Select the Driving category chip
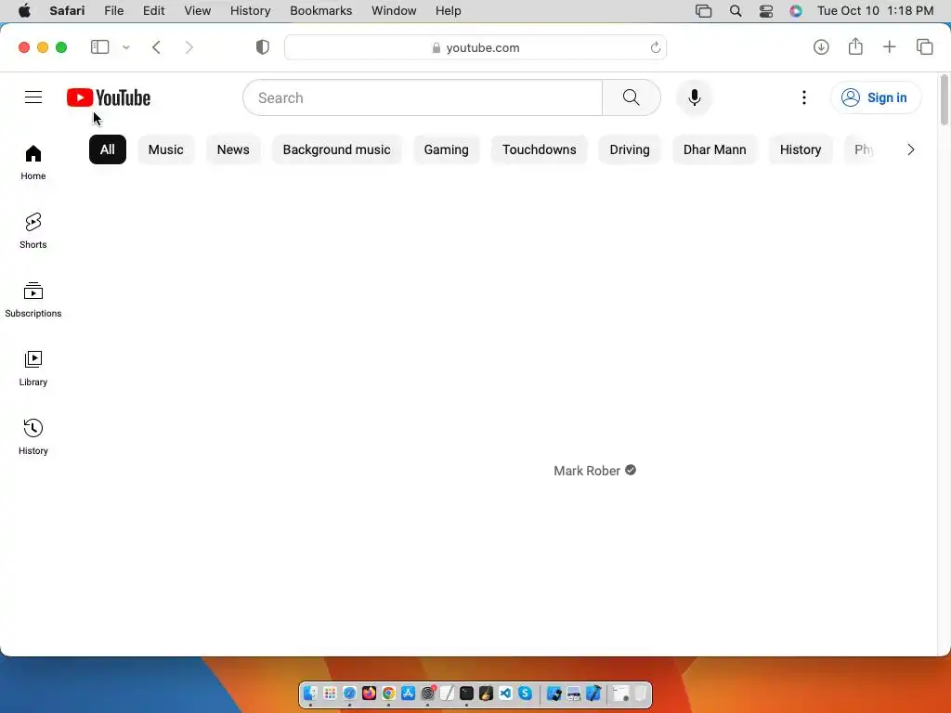The height and width of the screenshot is (713, 951). pos(630,149)
